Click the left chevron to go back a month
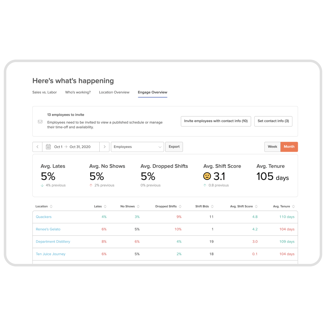The height and width of the screenshot is (326, 326). click(37, 147)
